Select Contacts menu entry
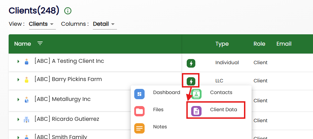 221,92
